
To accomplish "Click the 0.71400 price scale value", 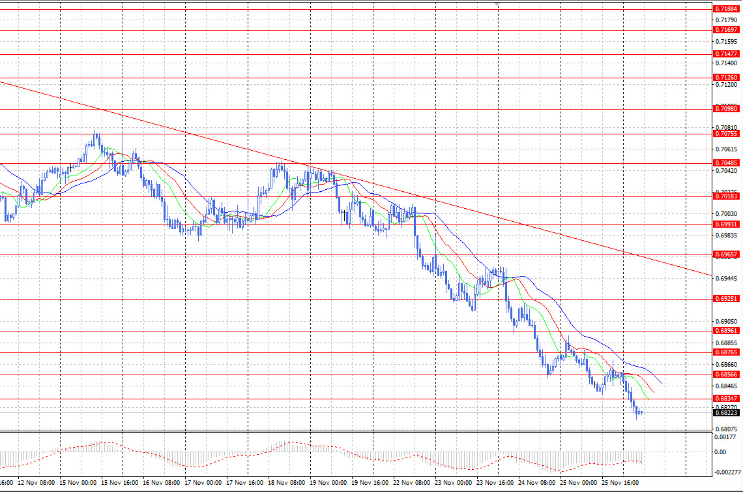I will 727,63.
